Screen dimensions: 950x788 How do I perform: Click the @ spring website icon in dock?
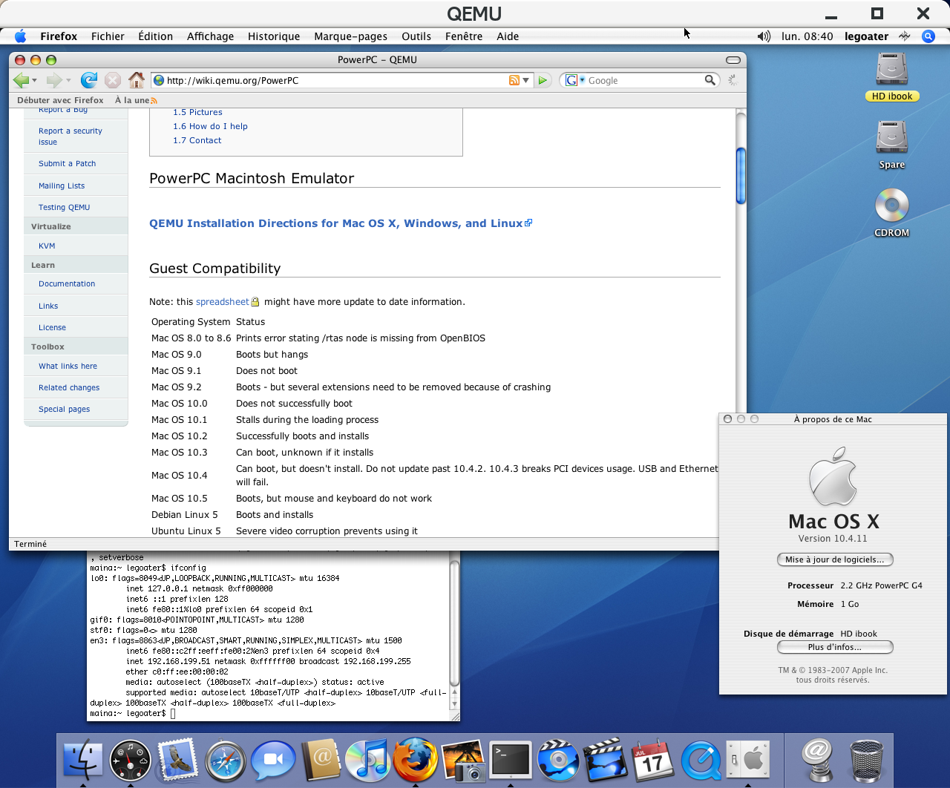[x=818, y=761]
